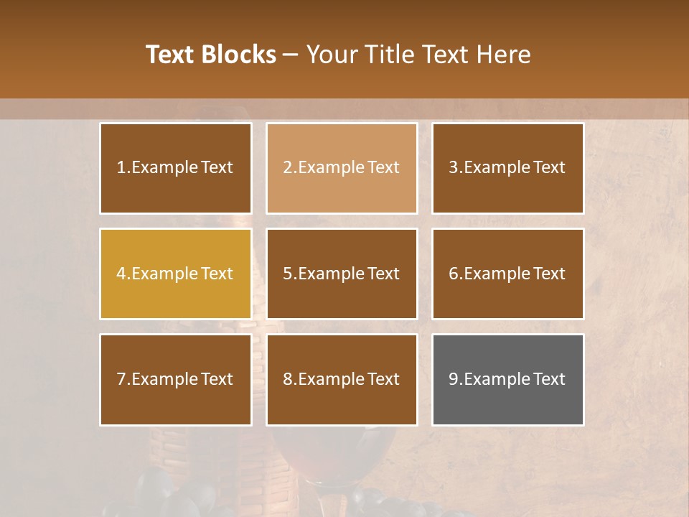
Task: Click the light tan "2.Example Text" block
Action: coord(342,168)
